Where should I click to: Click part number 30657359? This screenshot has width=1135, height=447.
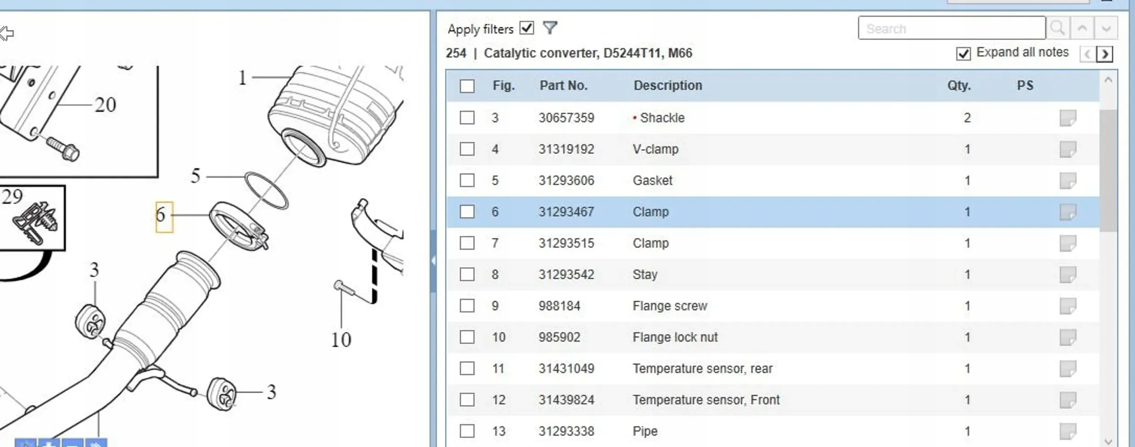[566, 118]
